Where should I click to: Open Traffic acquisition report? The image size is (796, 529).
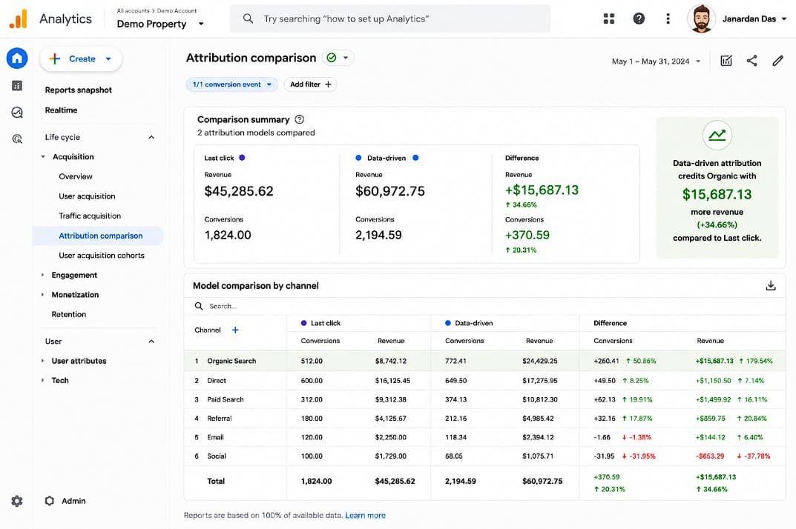[x=90, y=216]
